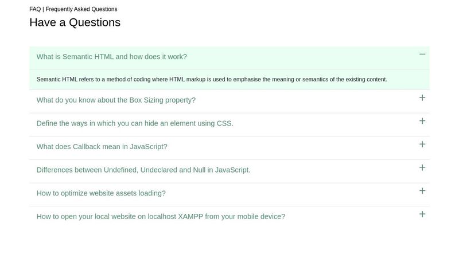Expand 'What do you know about Box Sizing' question

(x=116, y=100)
